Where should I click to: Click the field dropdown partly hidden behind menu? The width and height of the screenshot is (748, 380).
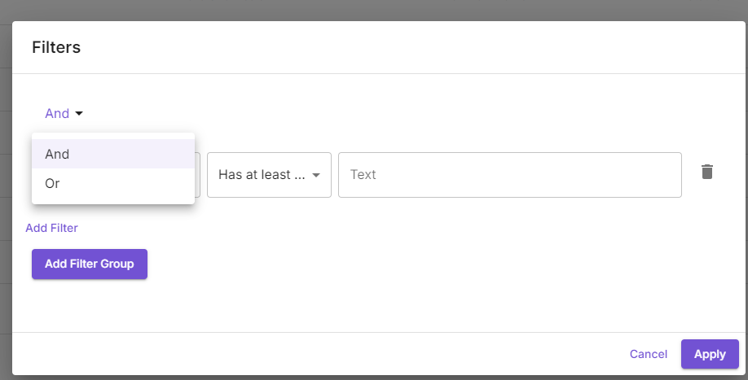pyautogui.click(x=198, y=174)
